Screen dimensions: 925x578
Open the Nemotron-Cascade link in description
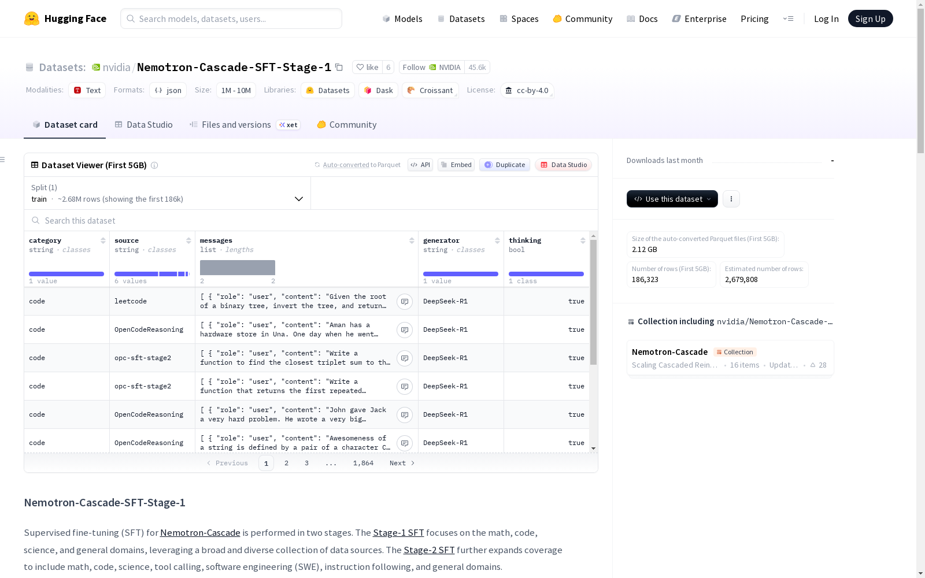tap(200, 533)
